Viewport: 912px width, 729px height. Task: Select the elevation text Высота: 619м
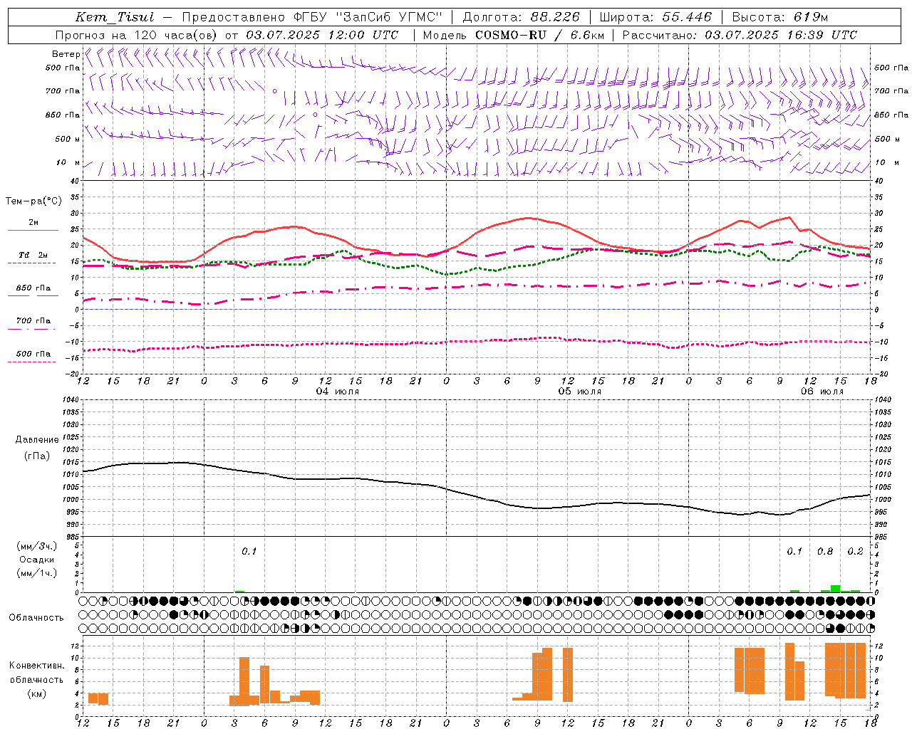pyautogui.click(x=780, y=17)
